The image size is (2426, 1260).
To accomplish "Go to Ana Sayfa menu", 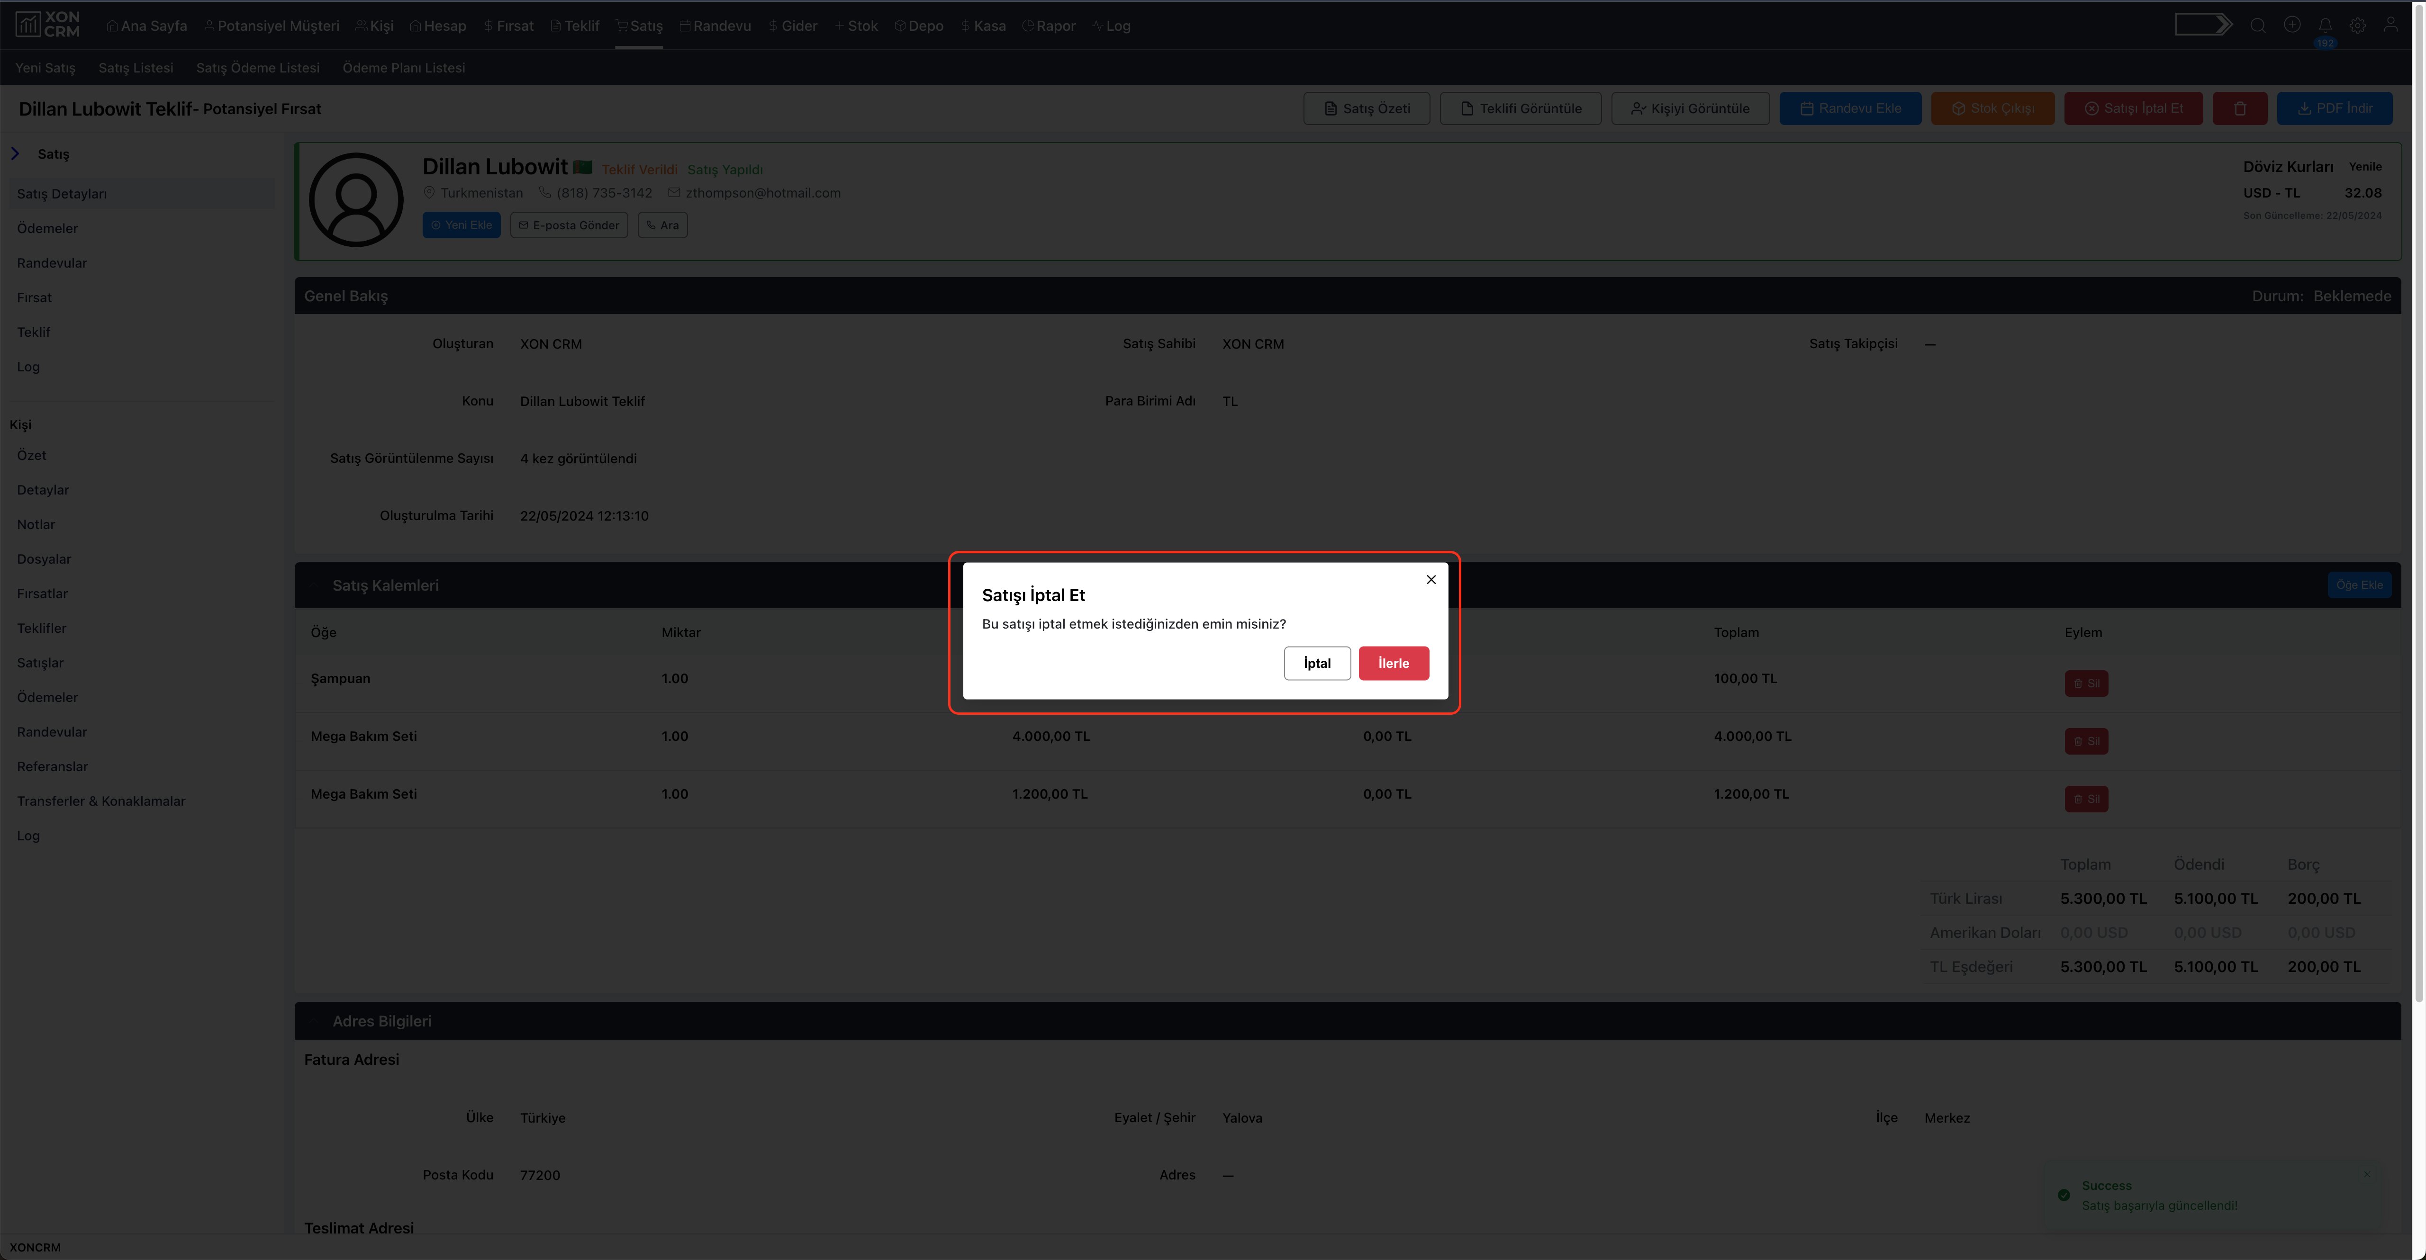I will 146,26.
